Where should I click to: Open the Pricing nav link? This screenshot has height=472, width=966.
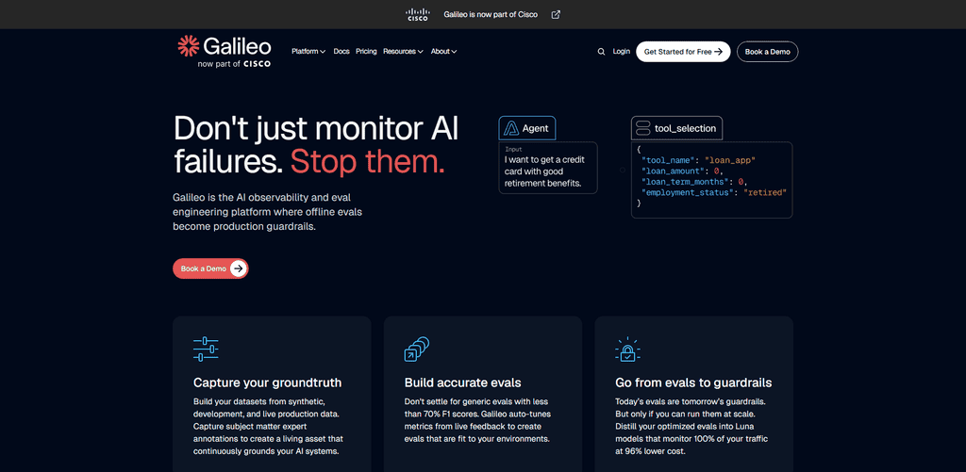pos(366,52)
